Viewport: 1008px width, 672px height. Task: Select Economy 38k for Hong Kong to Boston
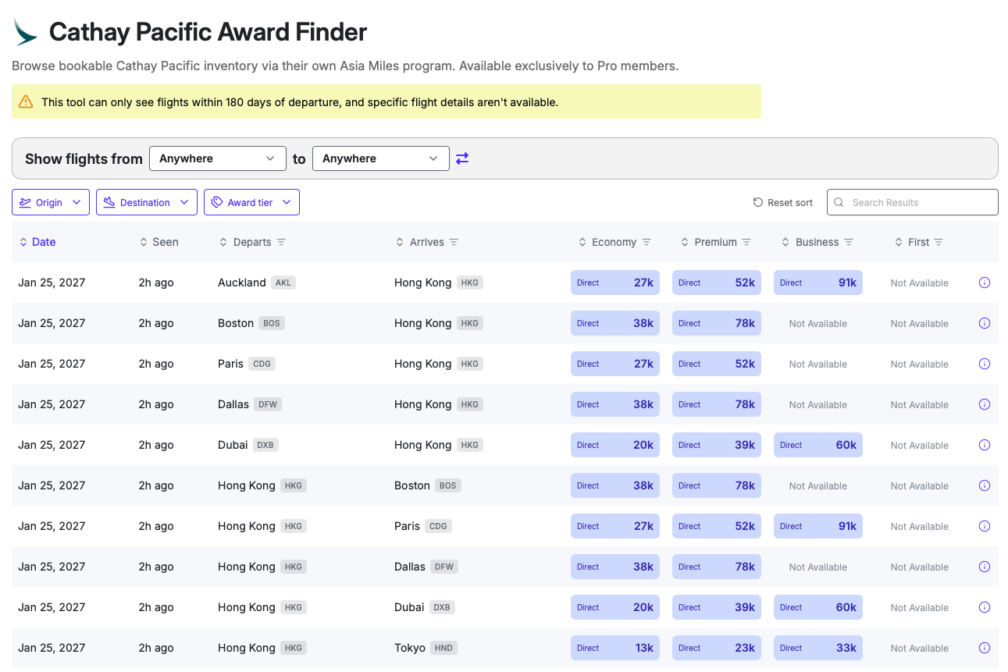[x=615, y=485]
